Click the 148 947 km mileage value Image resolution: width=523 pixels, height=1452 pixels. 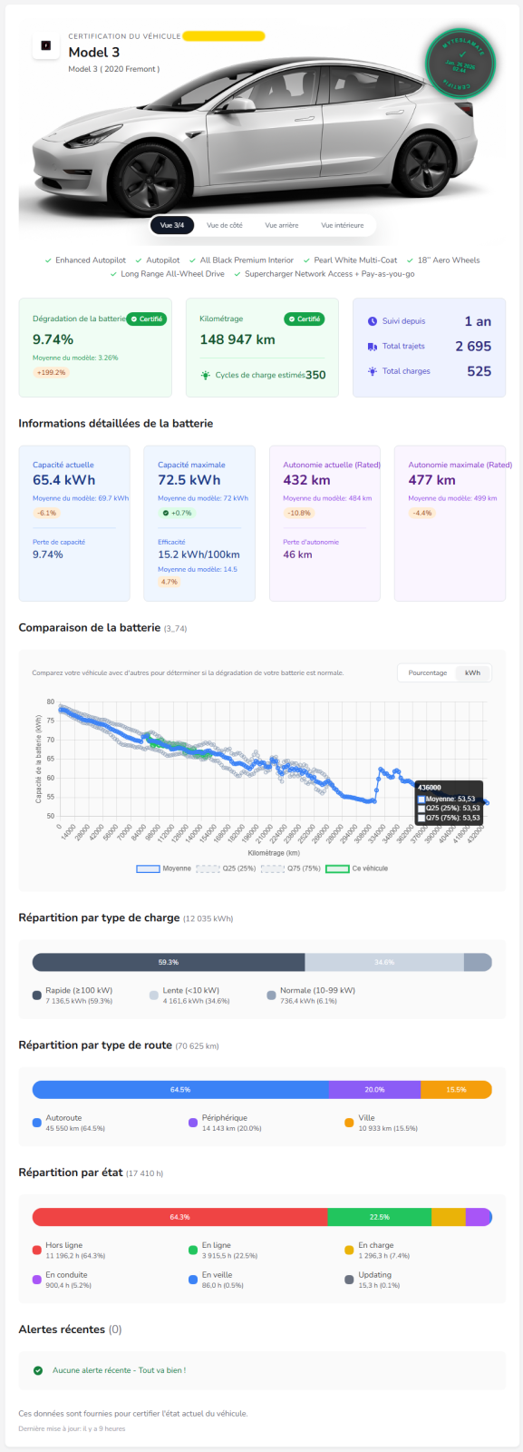(237, 339)
